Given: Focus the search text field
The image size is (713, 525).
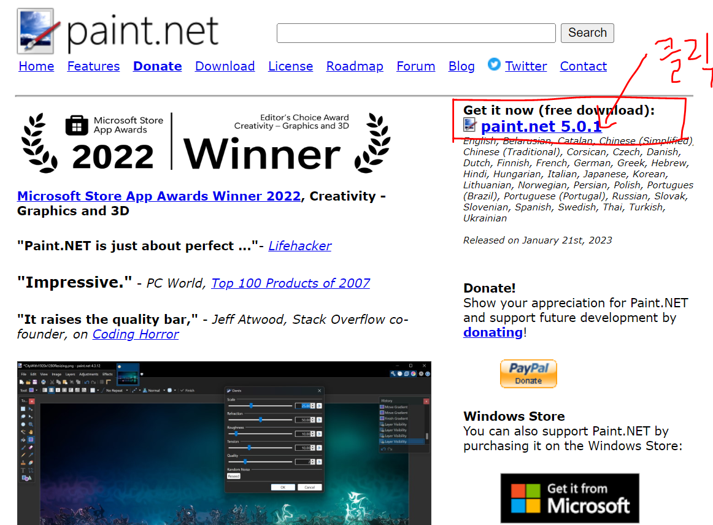Looking at the screenshot, I should pyautogui.click(x=416, y=33).
